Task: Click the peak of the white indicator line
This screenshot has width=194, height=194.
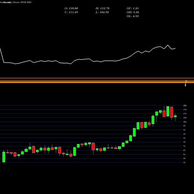Action: (x=168, y=45)
